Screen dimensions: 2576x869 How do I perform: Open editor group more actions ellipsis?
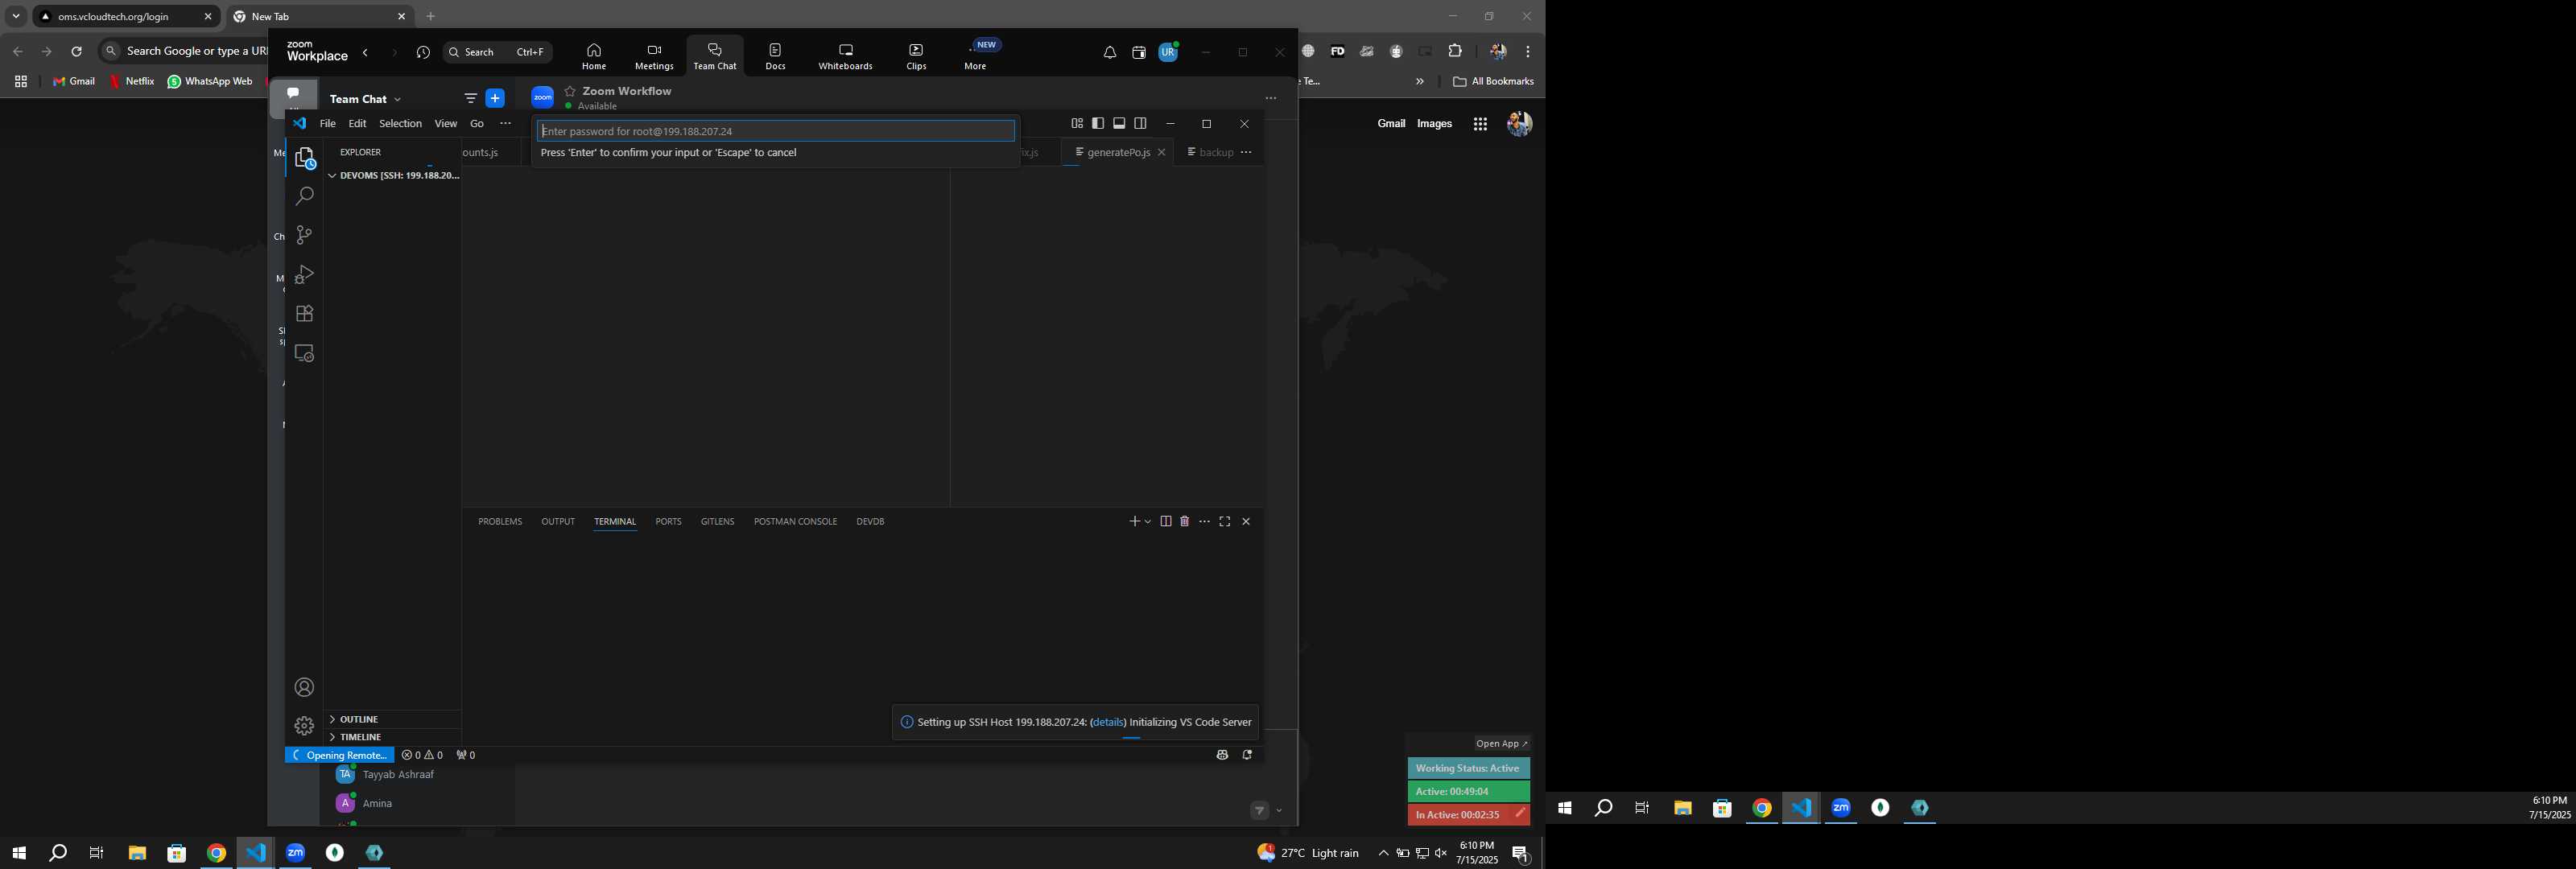(x=1246, y=152)
